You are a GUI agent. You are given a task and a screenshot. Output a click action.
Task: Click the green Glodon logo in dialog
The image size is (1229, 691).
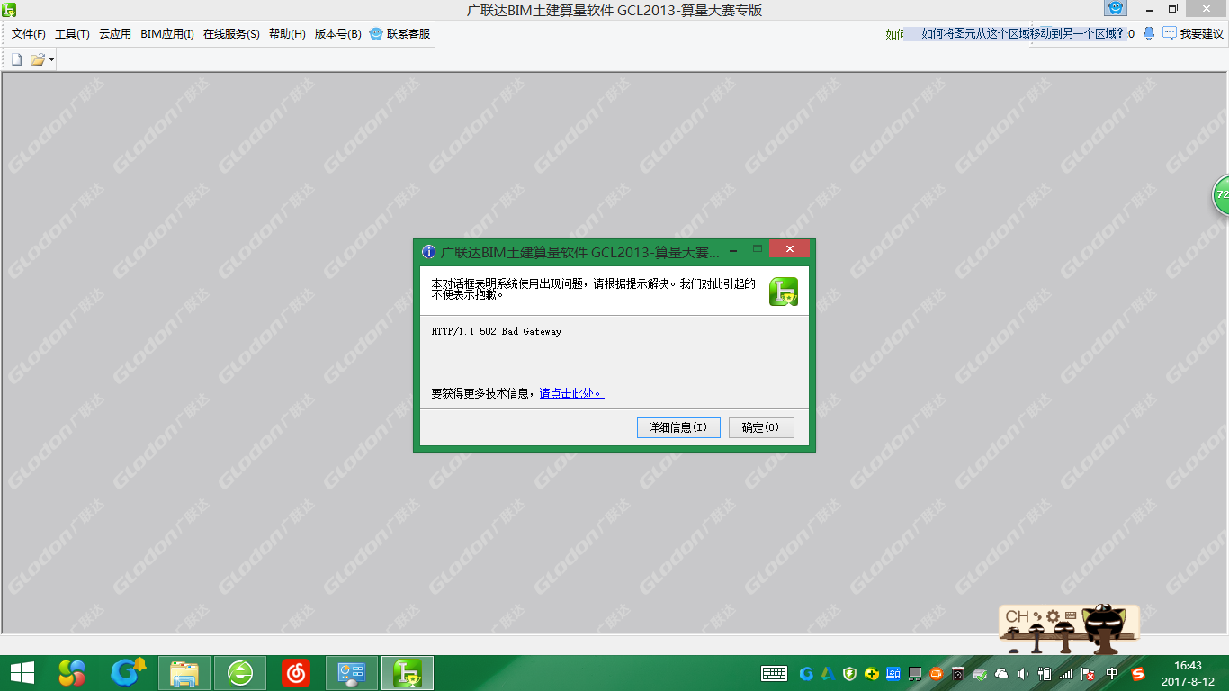click(784, 292)
